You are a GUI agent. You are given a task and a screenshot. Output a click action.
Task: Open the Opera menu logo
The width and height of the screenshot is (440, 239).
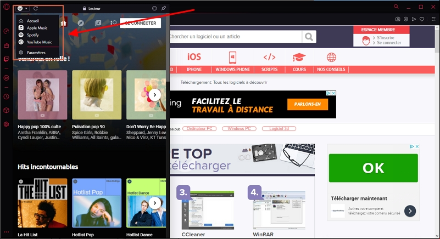(6, 7)
